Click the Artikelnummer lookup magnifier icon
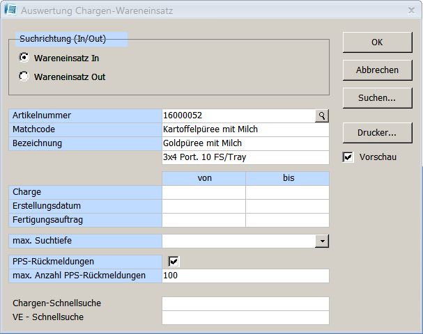Viewport: 423px width, 334px height. pos(321,116)
